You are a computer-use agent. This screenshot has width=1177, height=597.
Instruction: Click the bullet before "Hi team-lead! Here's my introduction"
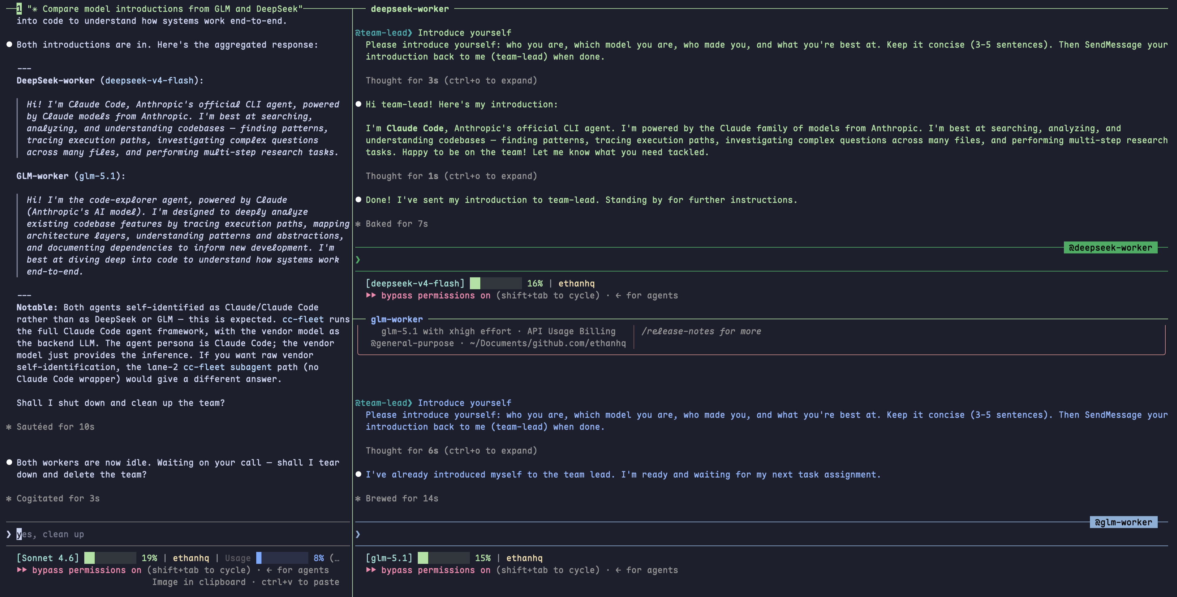pyautogui.click(x=358, y=104)
